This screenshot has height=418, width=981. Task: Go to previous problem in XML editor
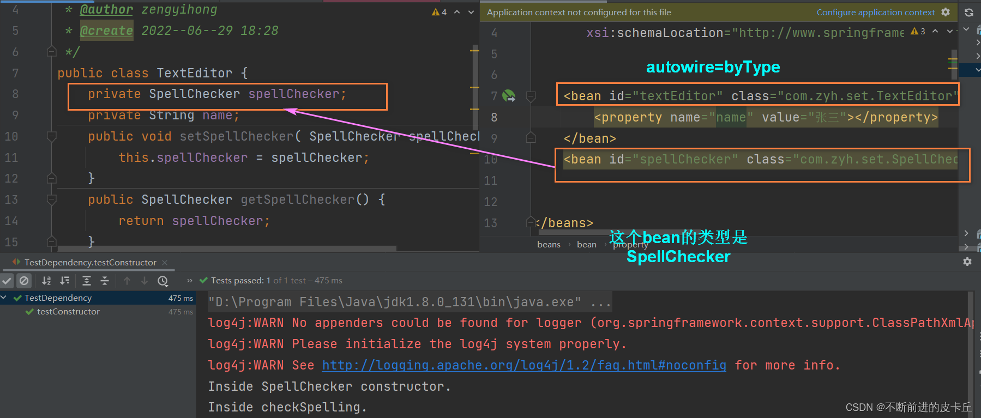(x=935, y=32)
